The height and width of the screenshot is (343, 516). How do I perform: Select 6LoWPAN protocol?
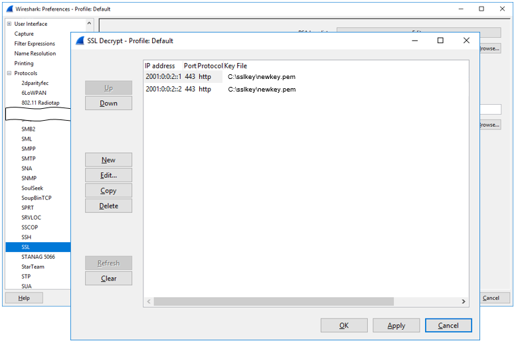(x=34, y=93)
